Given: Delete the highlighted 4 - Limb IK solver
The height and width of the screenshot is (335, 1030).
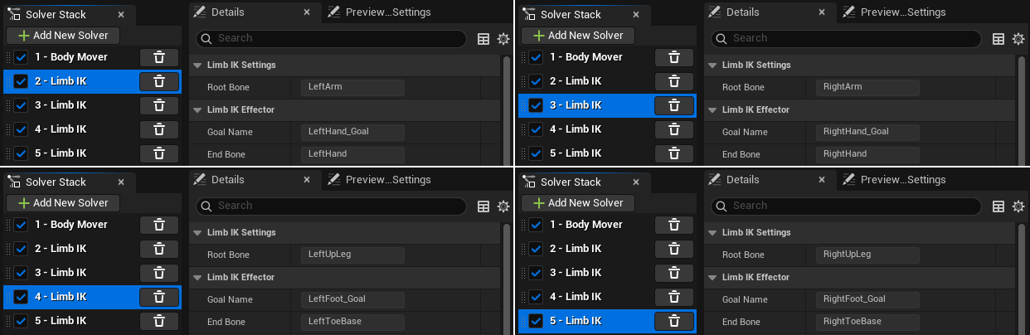Looking at the screenshot, I should (160, 297).
